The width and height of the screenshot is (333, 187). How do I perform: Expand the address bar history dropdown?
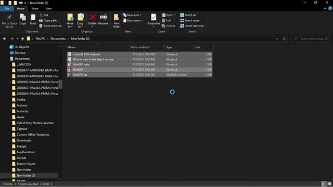277,39
